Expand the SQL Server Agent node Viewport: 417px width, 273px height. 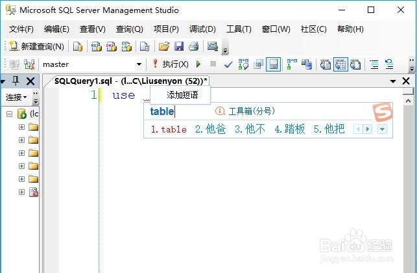(22, 192)
